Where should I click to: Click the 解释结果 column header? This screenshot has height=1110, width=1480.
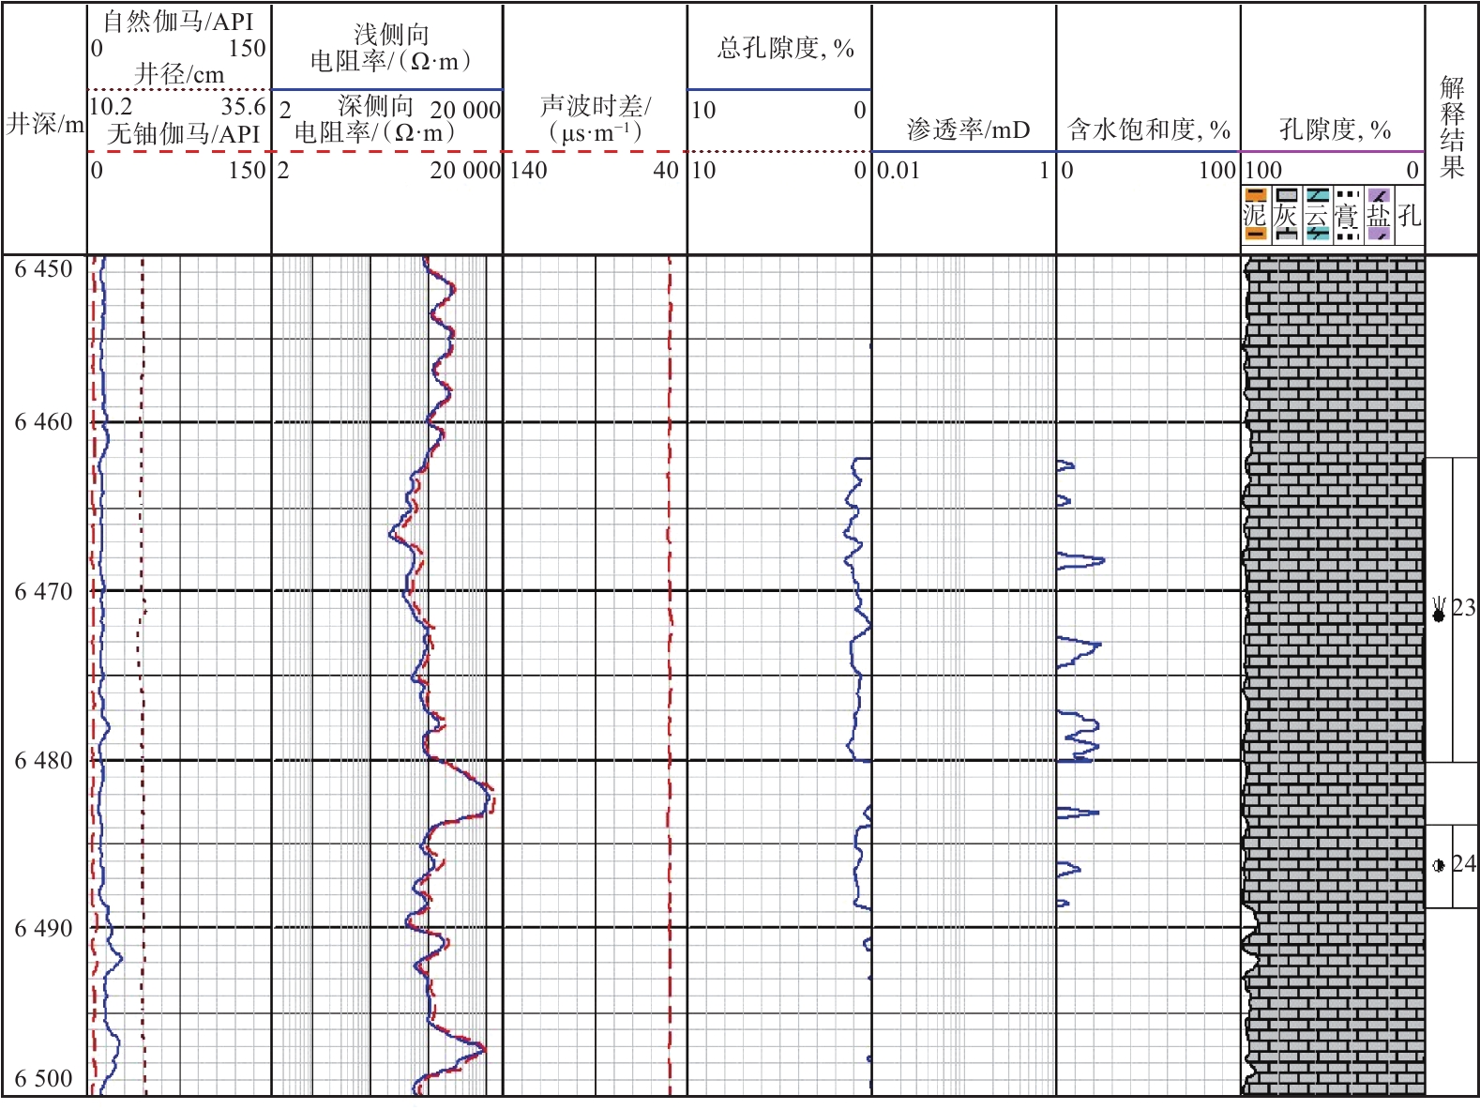point(1452,128)
